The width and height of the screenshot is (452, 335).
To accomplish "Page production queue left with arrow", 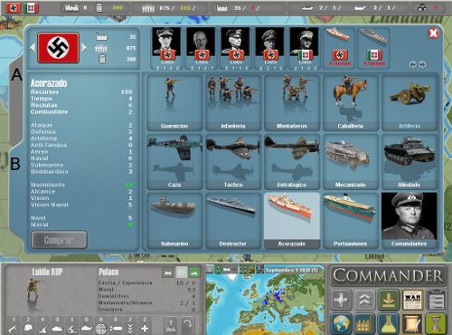I will (x=412, y=64).
